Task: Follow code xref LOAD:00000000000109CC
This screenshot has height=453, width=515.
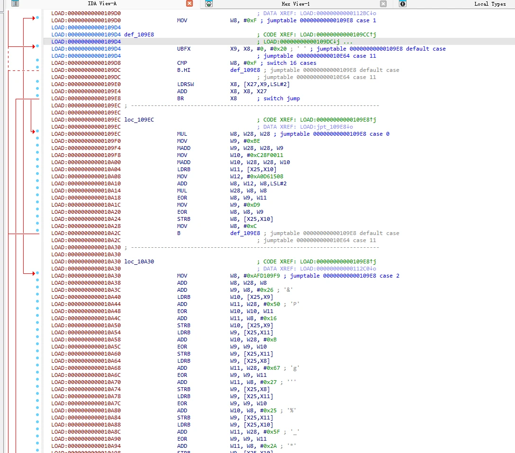Action: pyautogui.click(x=338, y=35)
